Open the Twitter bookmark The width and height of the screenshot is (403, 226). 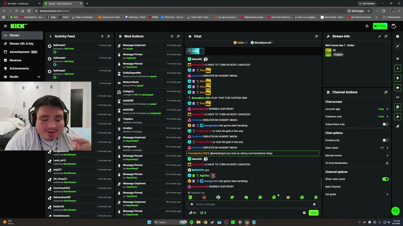coord(63,17)
